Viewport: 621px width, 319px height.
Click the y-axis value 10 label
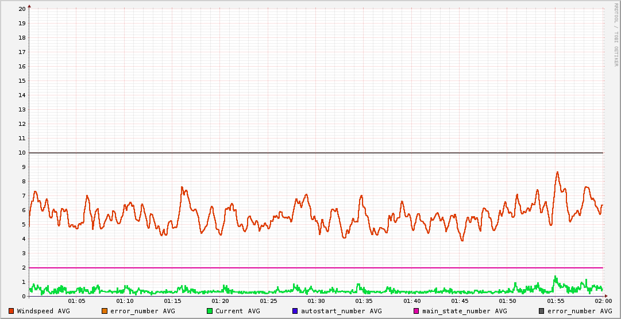pyautogui.click(x=22, y=153)
